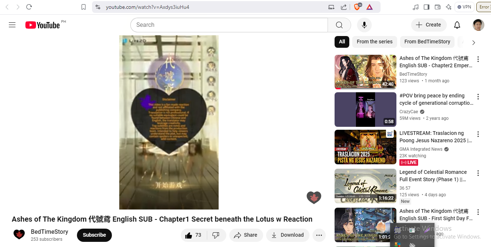This screenshot has width=491, height=247.
Task: Open Traslacion 2025 livestream thumbnail
Action: (x=365, y=147)
